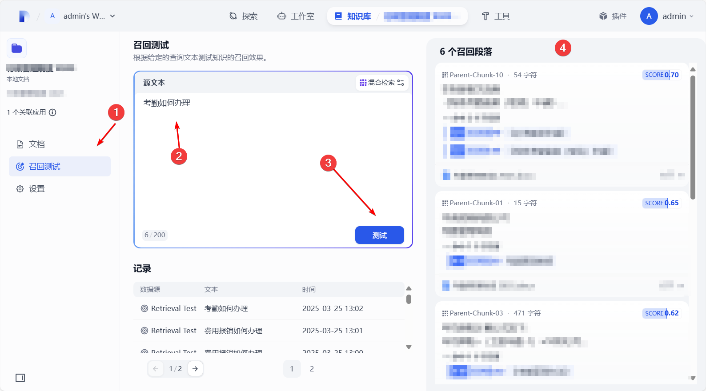The image size is (706, 391).
Task: Click the 设置 gear icon in the sidebar
Action: point(20,189)
